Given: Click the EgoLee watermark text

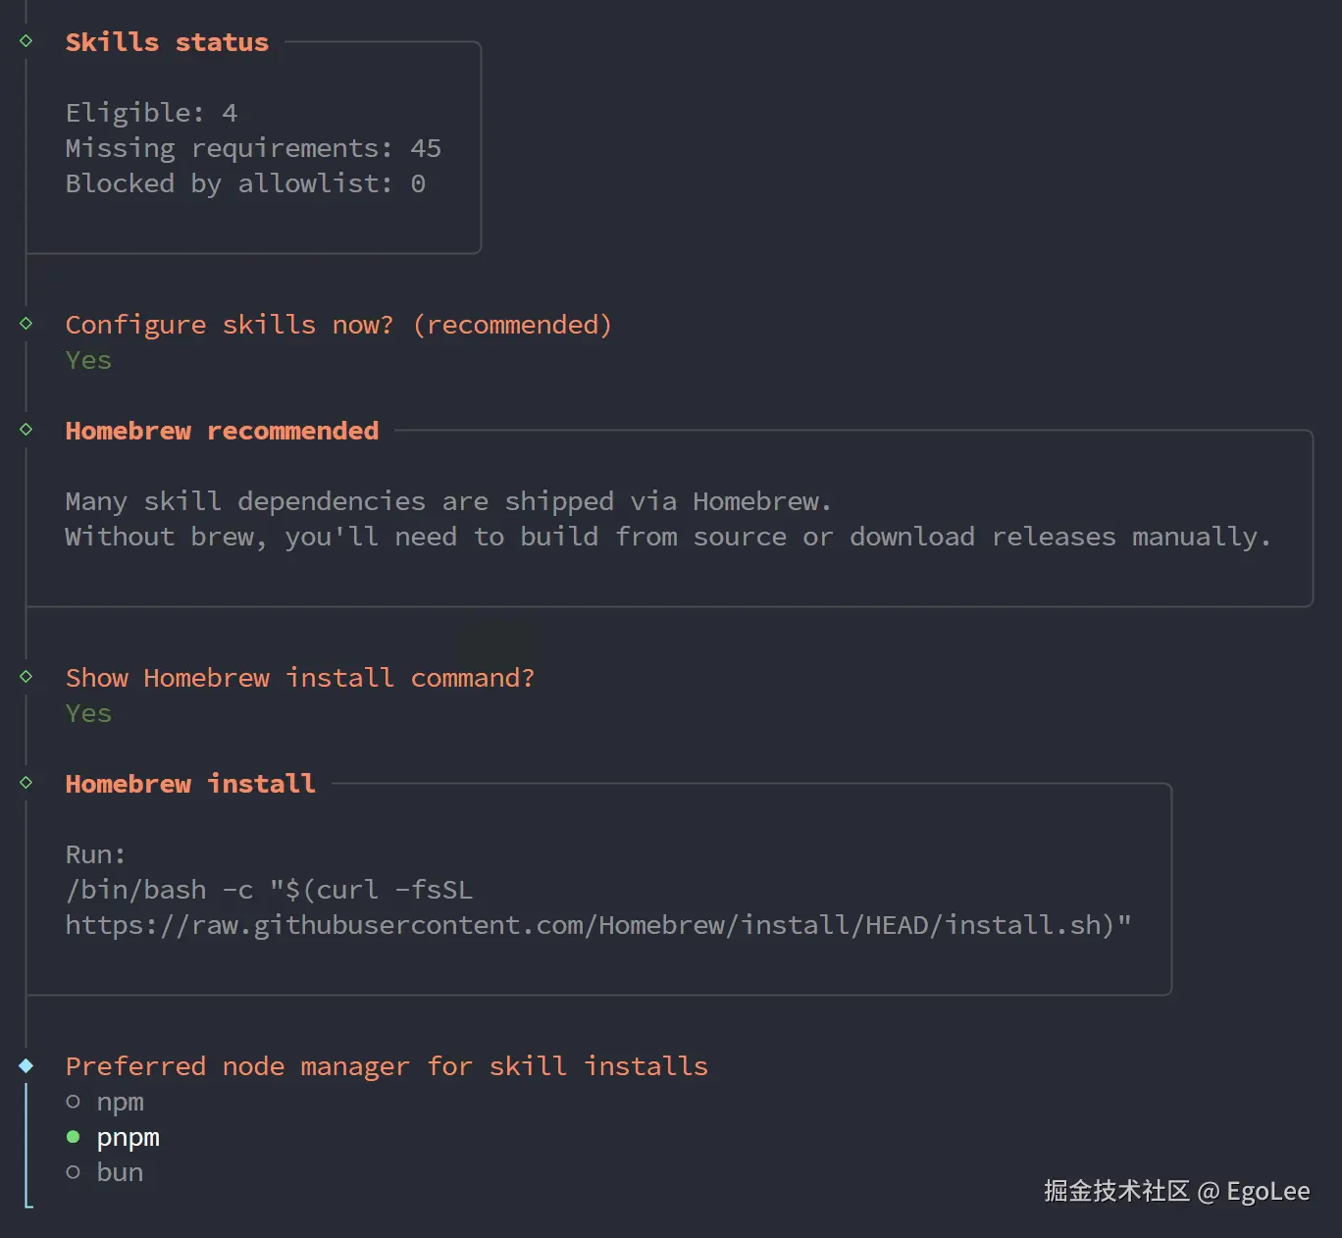Looking at the screenshot, I should 1267,1191.
